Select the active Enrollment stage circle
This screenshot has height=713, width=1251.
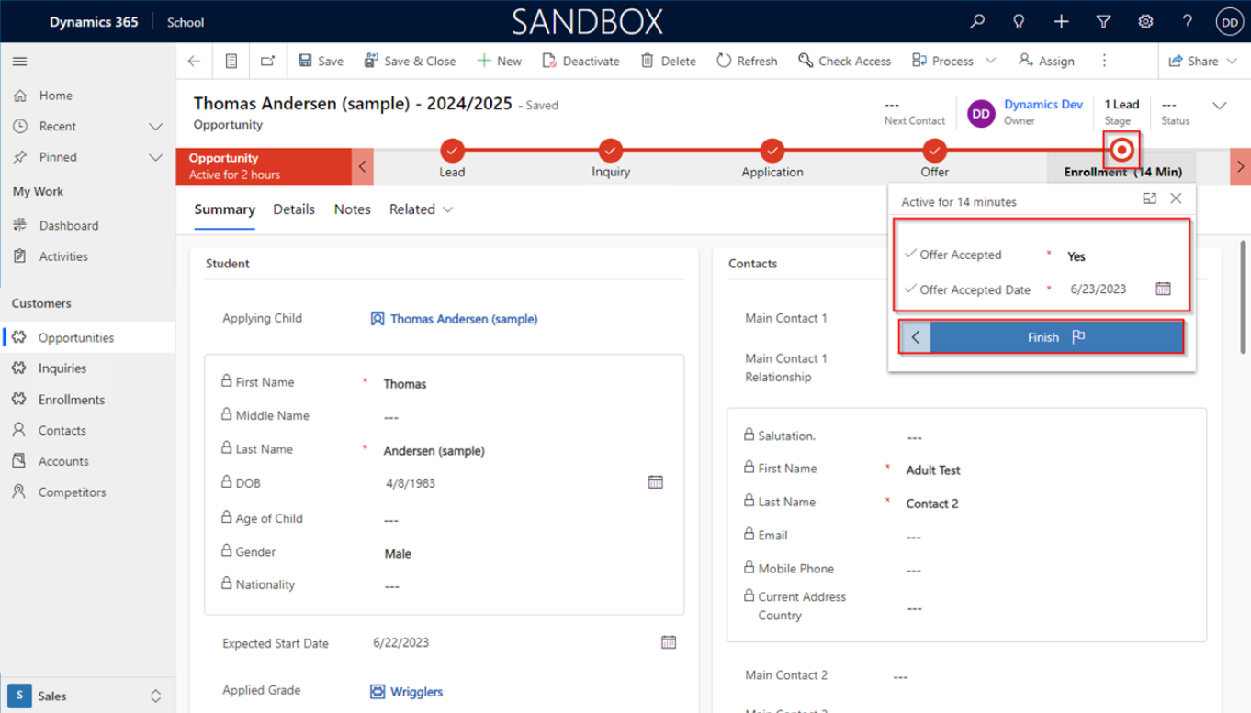click(x=1121, y=150)
